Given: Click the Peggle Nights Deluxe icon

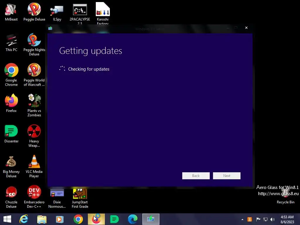Looking at the screenshot, I should pos(34,45).
